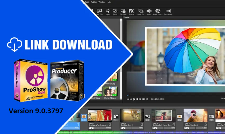
Task: Click the Slide 6 play icon
Action: pos(217,128)
